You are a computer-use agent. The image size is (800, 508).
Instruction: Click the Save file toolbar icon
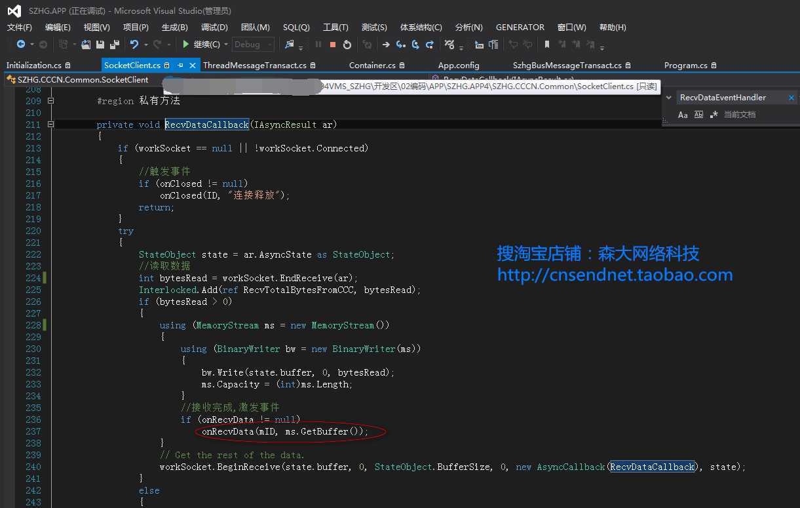coord(100,44)
